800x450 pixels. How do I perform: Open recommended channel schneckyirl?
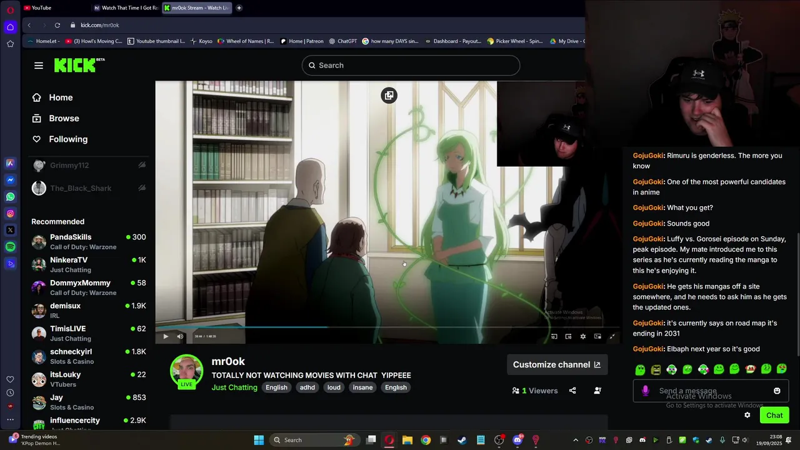click(89, 356)
